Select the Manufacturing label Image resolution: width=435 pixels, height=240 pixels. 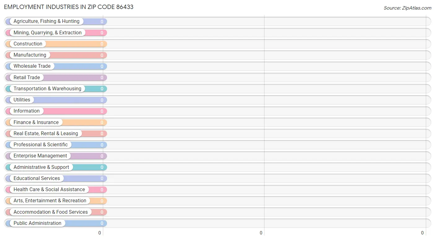[30, 55]
